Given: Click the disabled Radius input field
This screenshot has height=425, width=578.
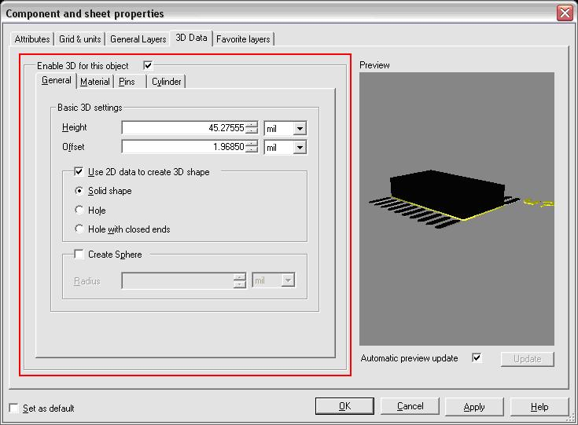Looking at the screenshot, I should (178, 280).
